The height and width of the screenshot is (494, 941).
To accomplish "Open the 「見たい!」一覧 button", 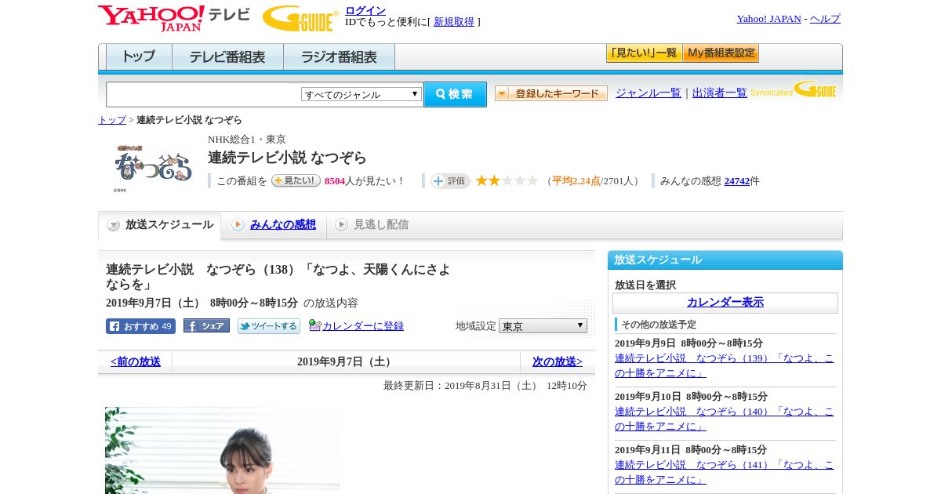I will click(x=644, y=53).
